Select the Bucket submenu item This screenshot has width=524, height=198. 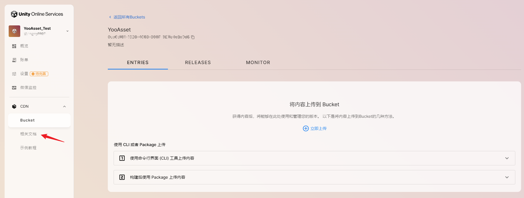[39, 120]
